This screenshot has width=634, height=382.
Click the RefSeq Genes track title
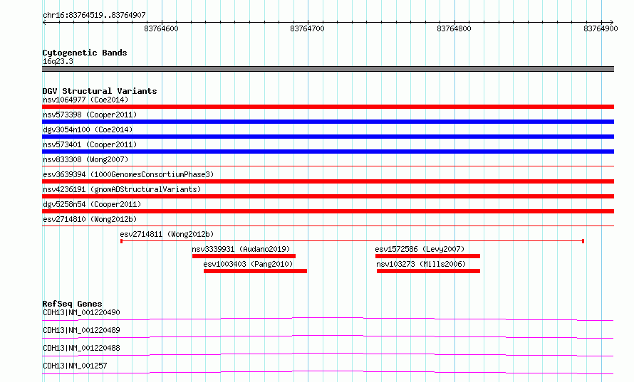72,304
